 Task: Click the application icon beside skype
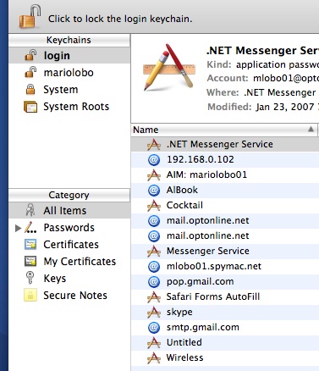click(154, 313)
